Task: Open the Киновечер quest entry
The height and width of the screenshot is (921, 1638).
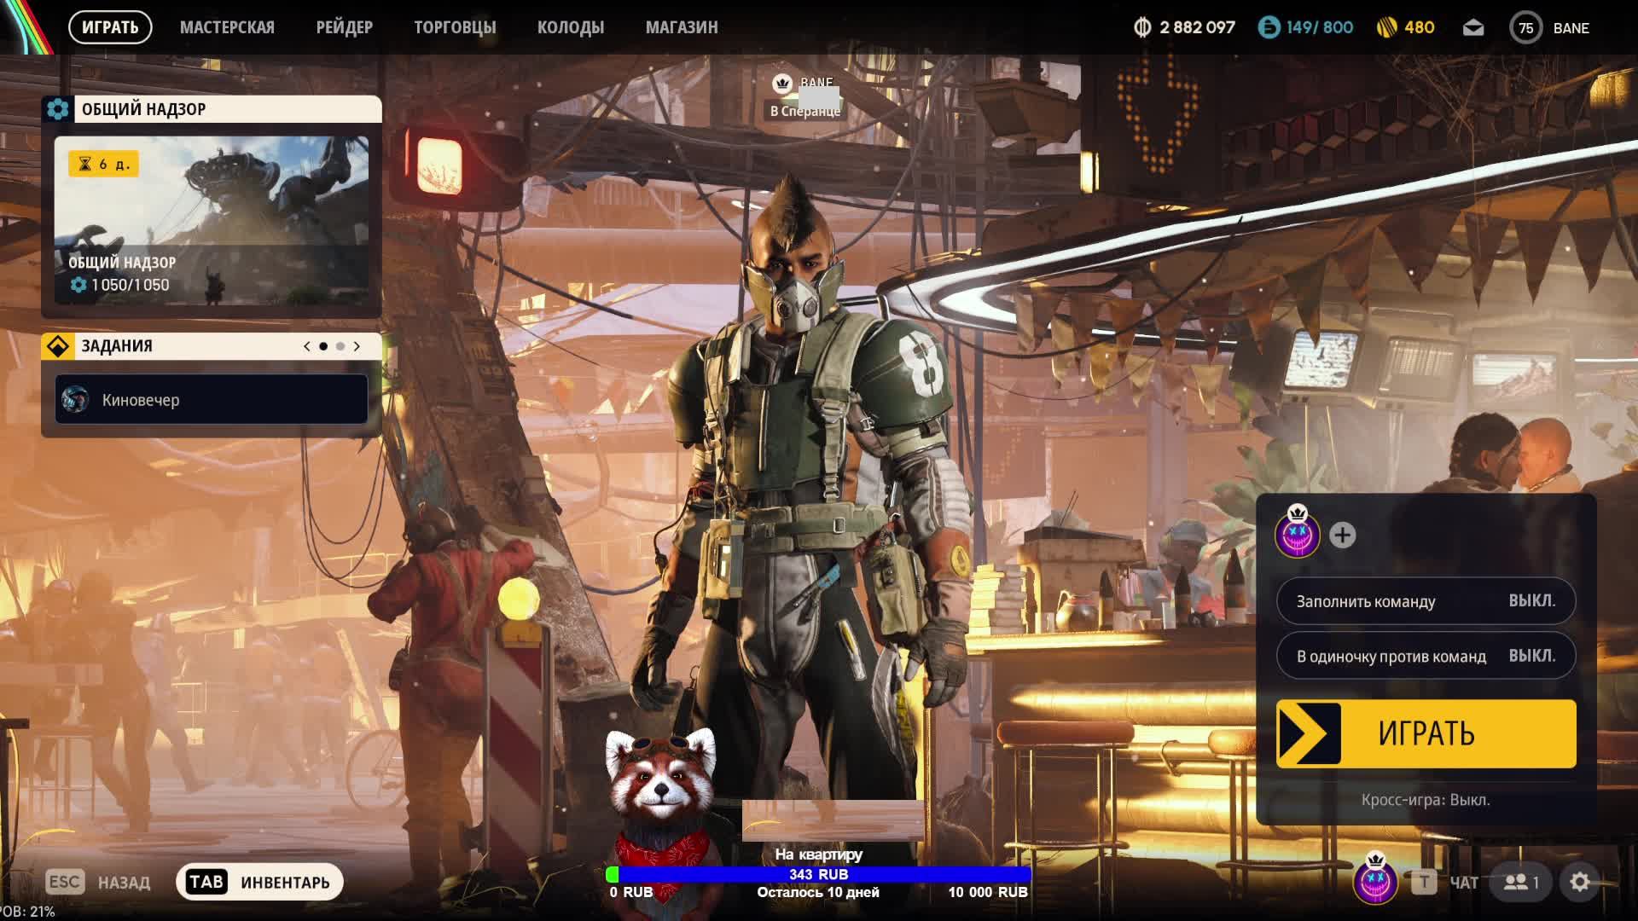Action: 212,399
